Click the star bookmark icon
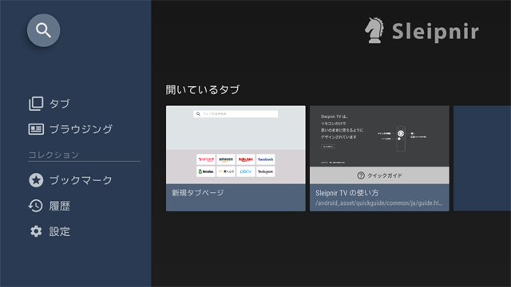The width and height of the screenshot is (511, 287). click(36, 180)
